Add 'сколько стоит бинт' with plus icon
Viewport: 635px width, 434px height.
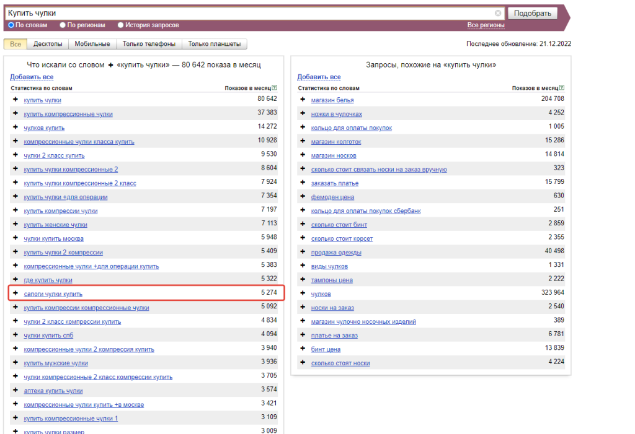coord(303,224)
